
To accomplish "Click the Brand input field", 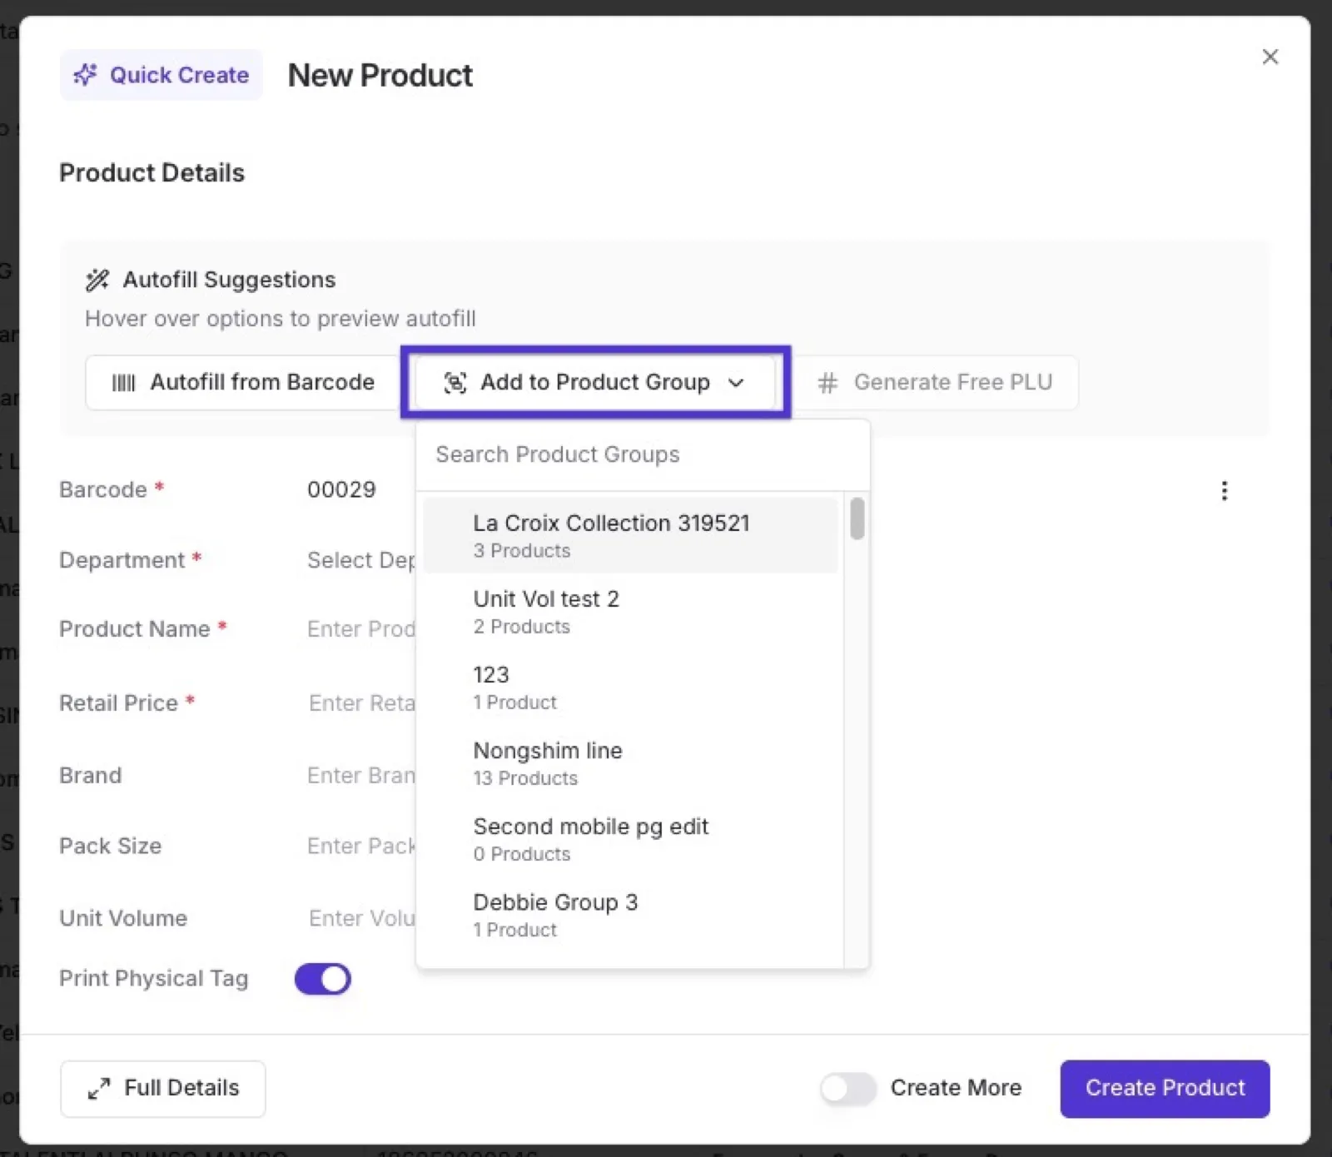I will pos(360,776).
